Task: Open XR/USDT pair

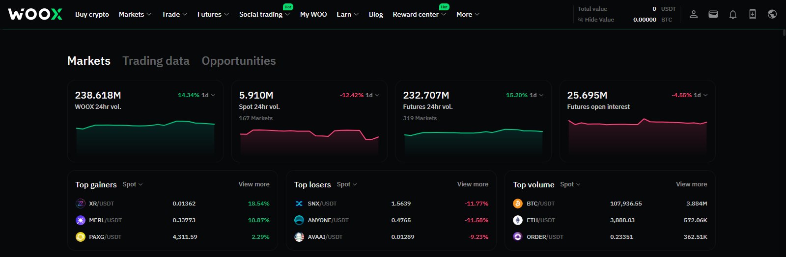Action: (101, 204)
